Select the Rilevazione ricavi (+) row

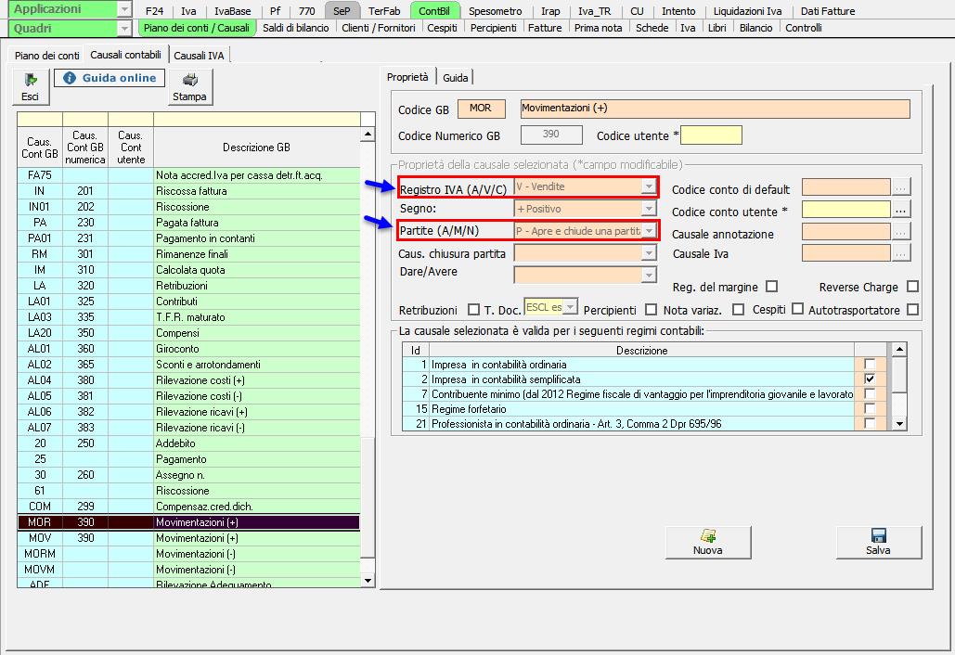188,412
